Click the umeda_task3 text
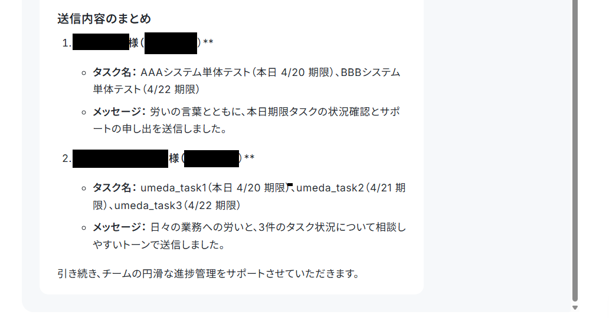This screenshot has height=318, width=609. point(148,205)
